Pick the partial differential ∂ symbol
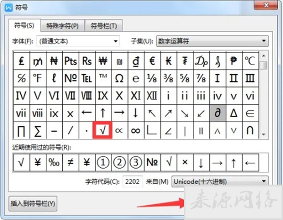Image resolution: width=283 pixels, height=220 pixels. coord(217,113)
